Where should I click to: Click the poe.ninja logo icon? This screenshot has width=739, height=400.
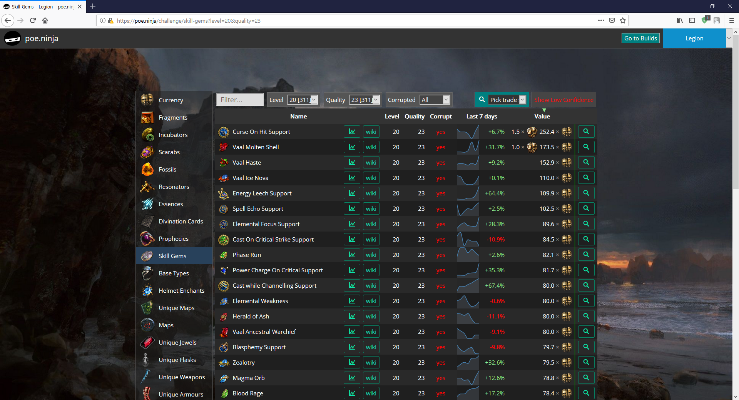click(x=12, y=38)
